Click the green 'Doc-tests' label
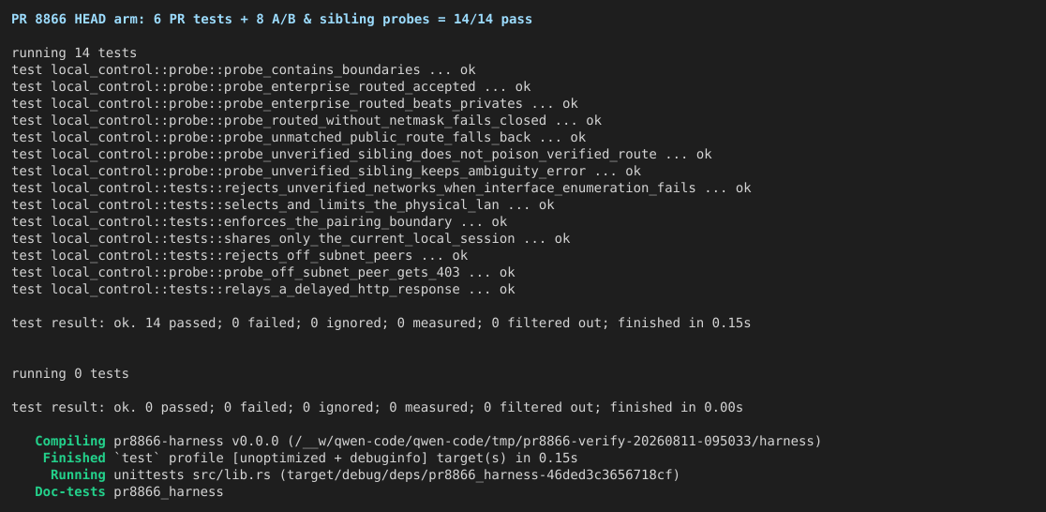Screen dimensions: 1046x512 [x=70, y=492]
